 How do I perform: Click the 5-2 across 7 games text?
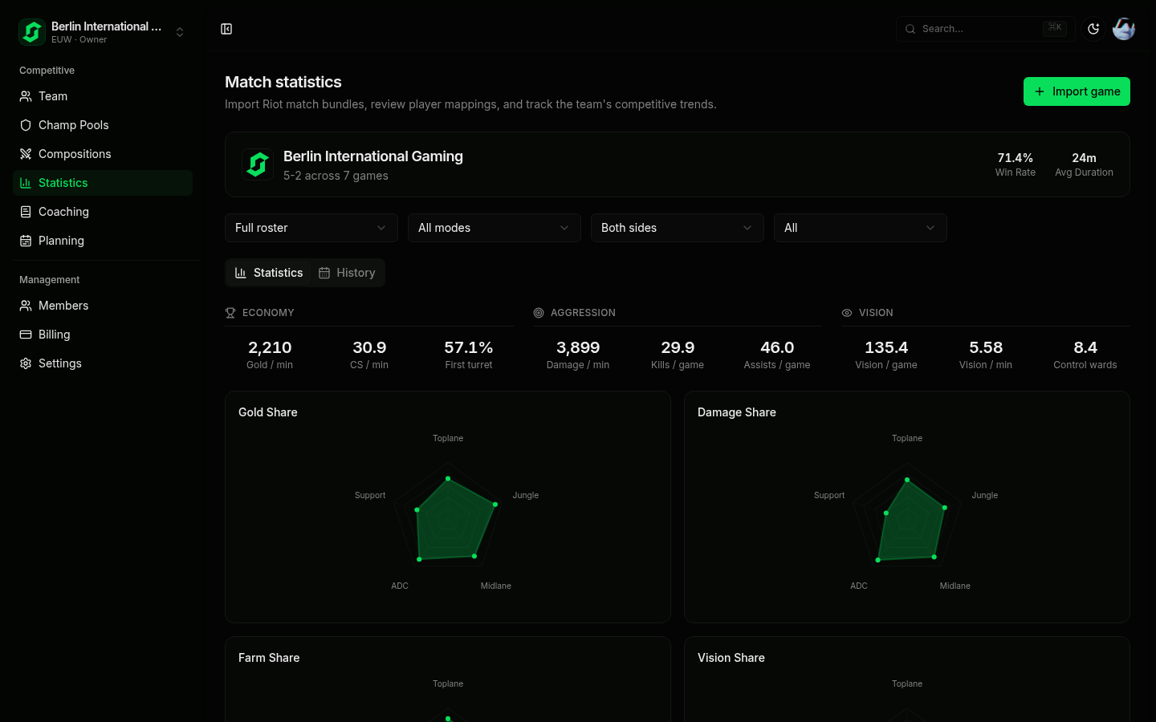coord(336,176)
